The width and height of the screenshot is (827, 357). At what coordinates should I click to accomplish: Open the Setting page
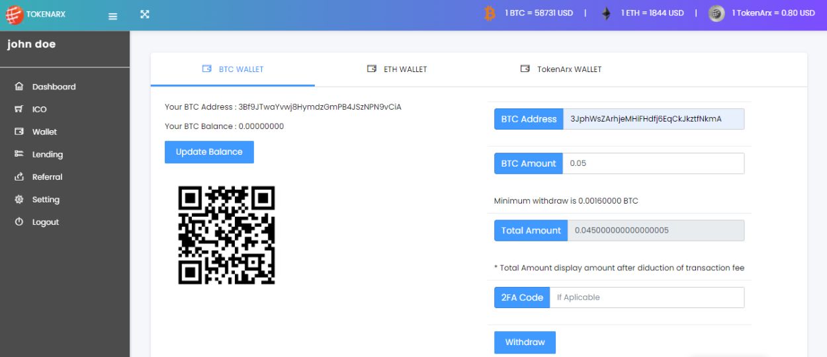tap(65, 199)
